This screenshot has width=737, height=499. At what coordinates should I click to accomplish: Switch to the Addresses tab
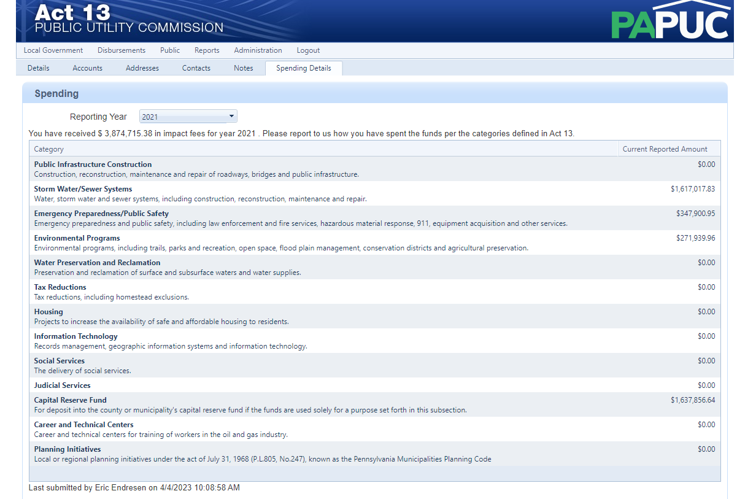point(142,68)
